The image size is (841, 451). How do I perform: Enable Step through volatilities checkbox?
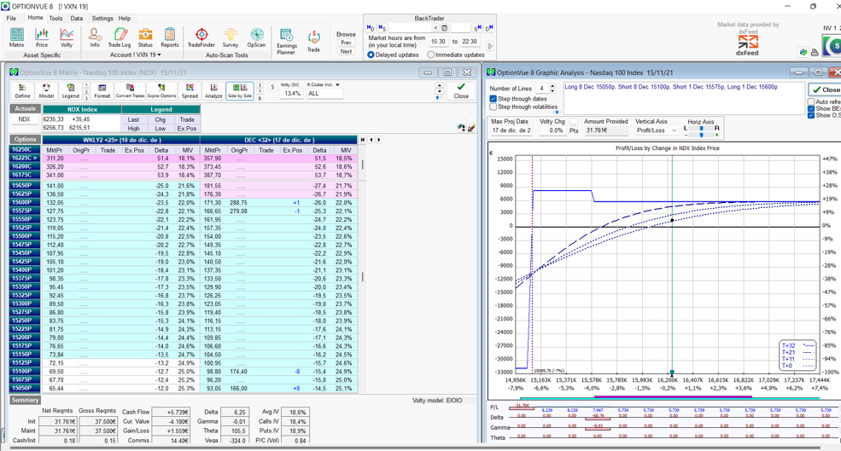click(493, 107)
